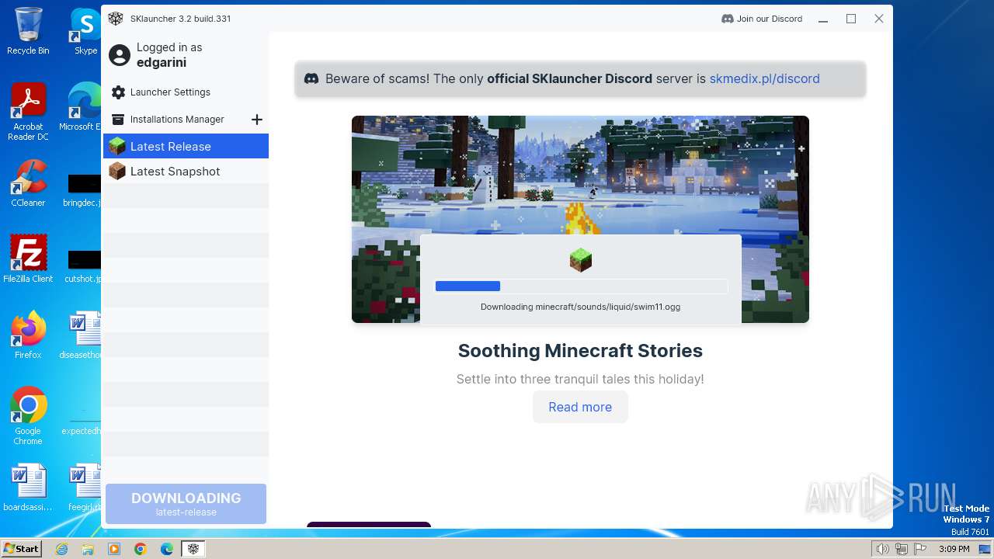Image resolution: width=994 pixels, height=559 pixels.
Task: Click the Latest Snapshot dirt block icon
Action: [117, 171]
